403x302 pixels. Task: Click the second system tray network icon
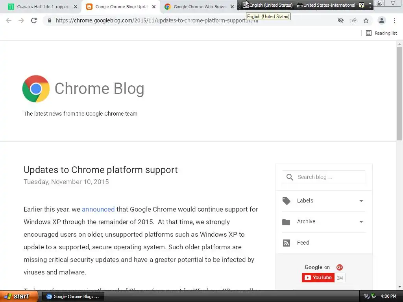373,296
